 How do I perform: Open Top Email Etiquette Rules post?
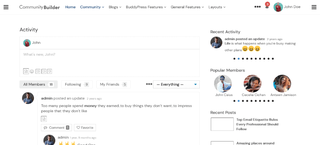(257, 124)
